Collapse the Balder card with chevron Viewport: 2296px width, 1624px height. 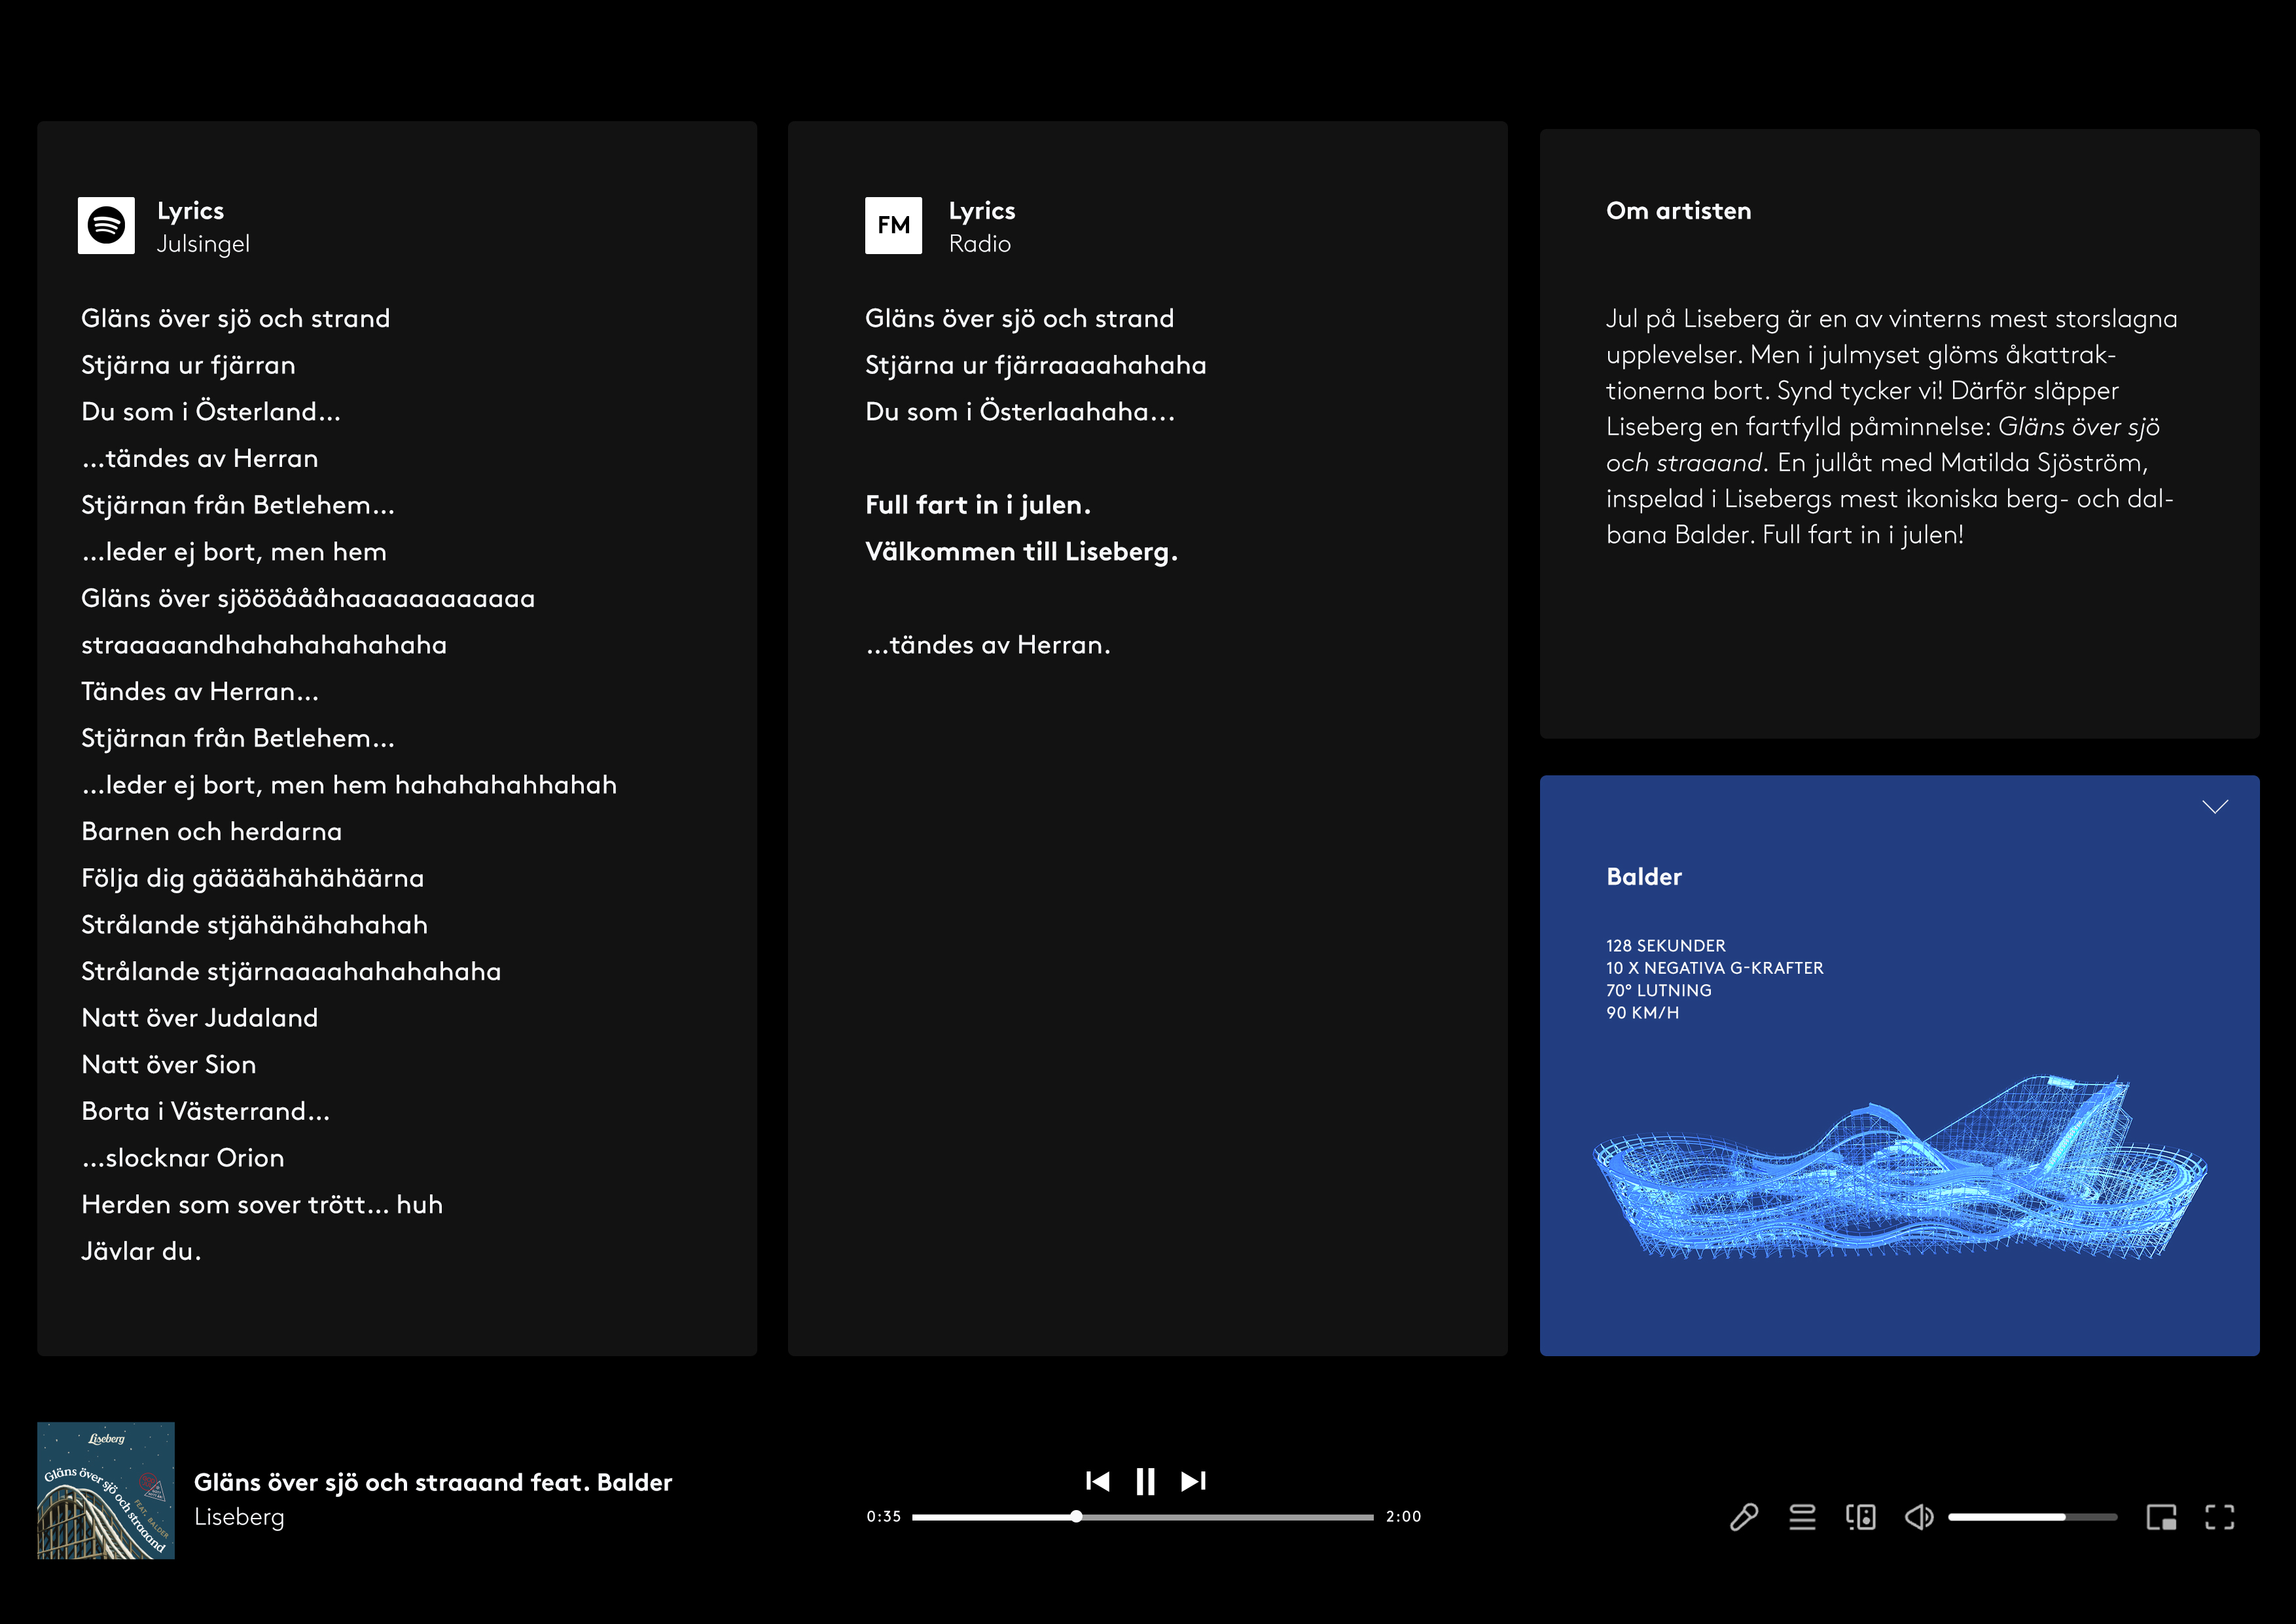[x=2215, y=807]
